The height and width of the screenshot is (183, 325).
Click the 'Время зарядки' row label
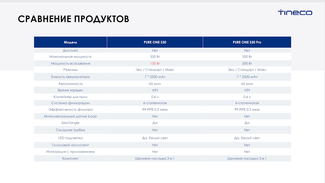point(70,90)
